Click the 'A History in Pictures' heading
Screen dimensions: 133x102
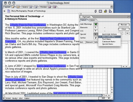[16, 19]
